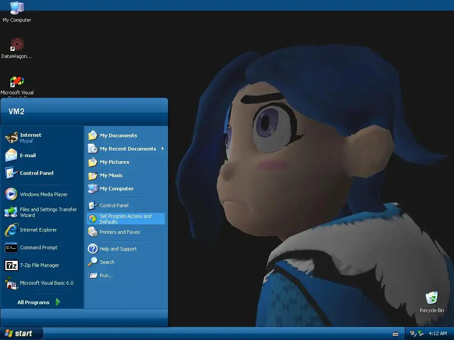Click the Help and Support question mark icon
The image size is (454, 340).
coord(93,249)
